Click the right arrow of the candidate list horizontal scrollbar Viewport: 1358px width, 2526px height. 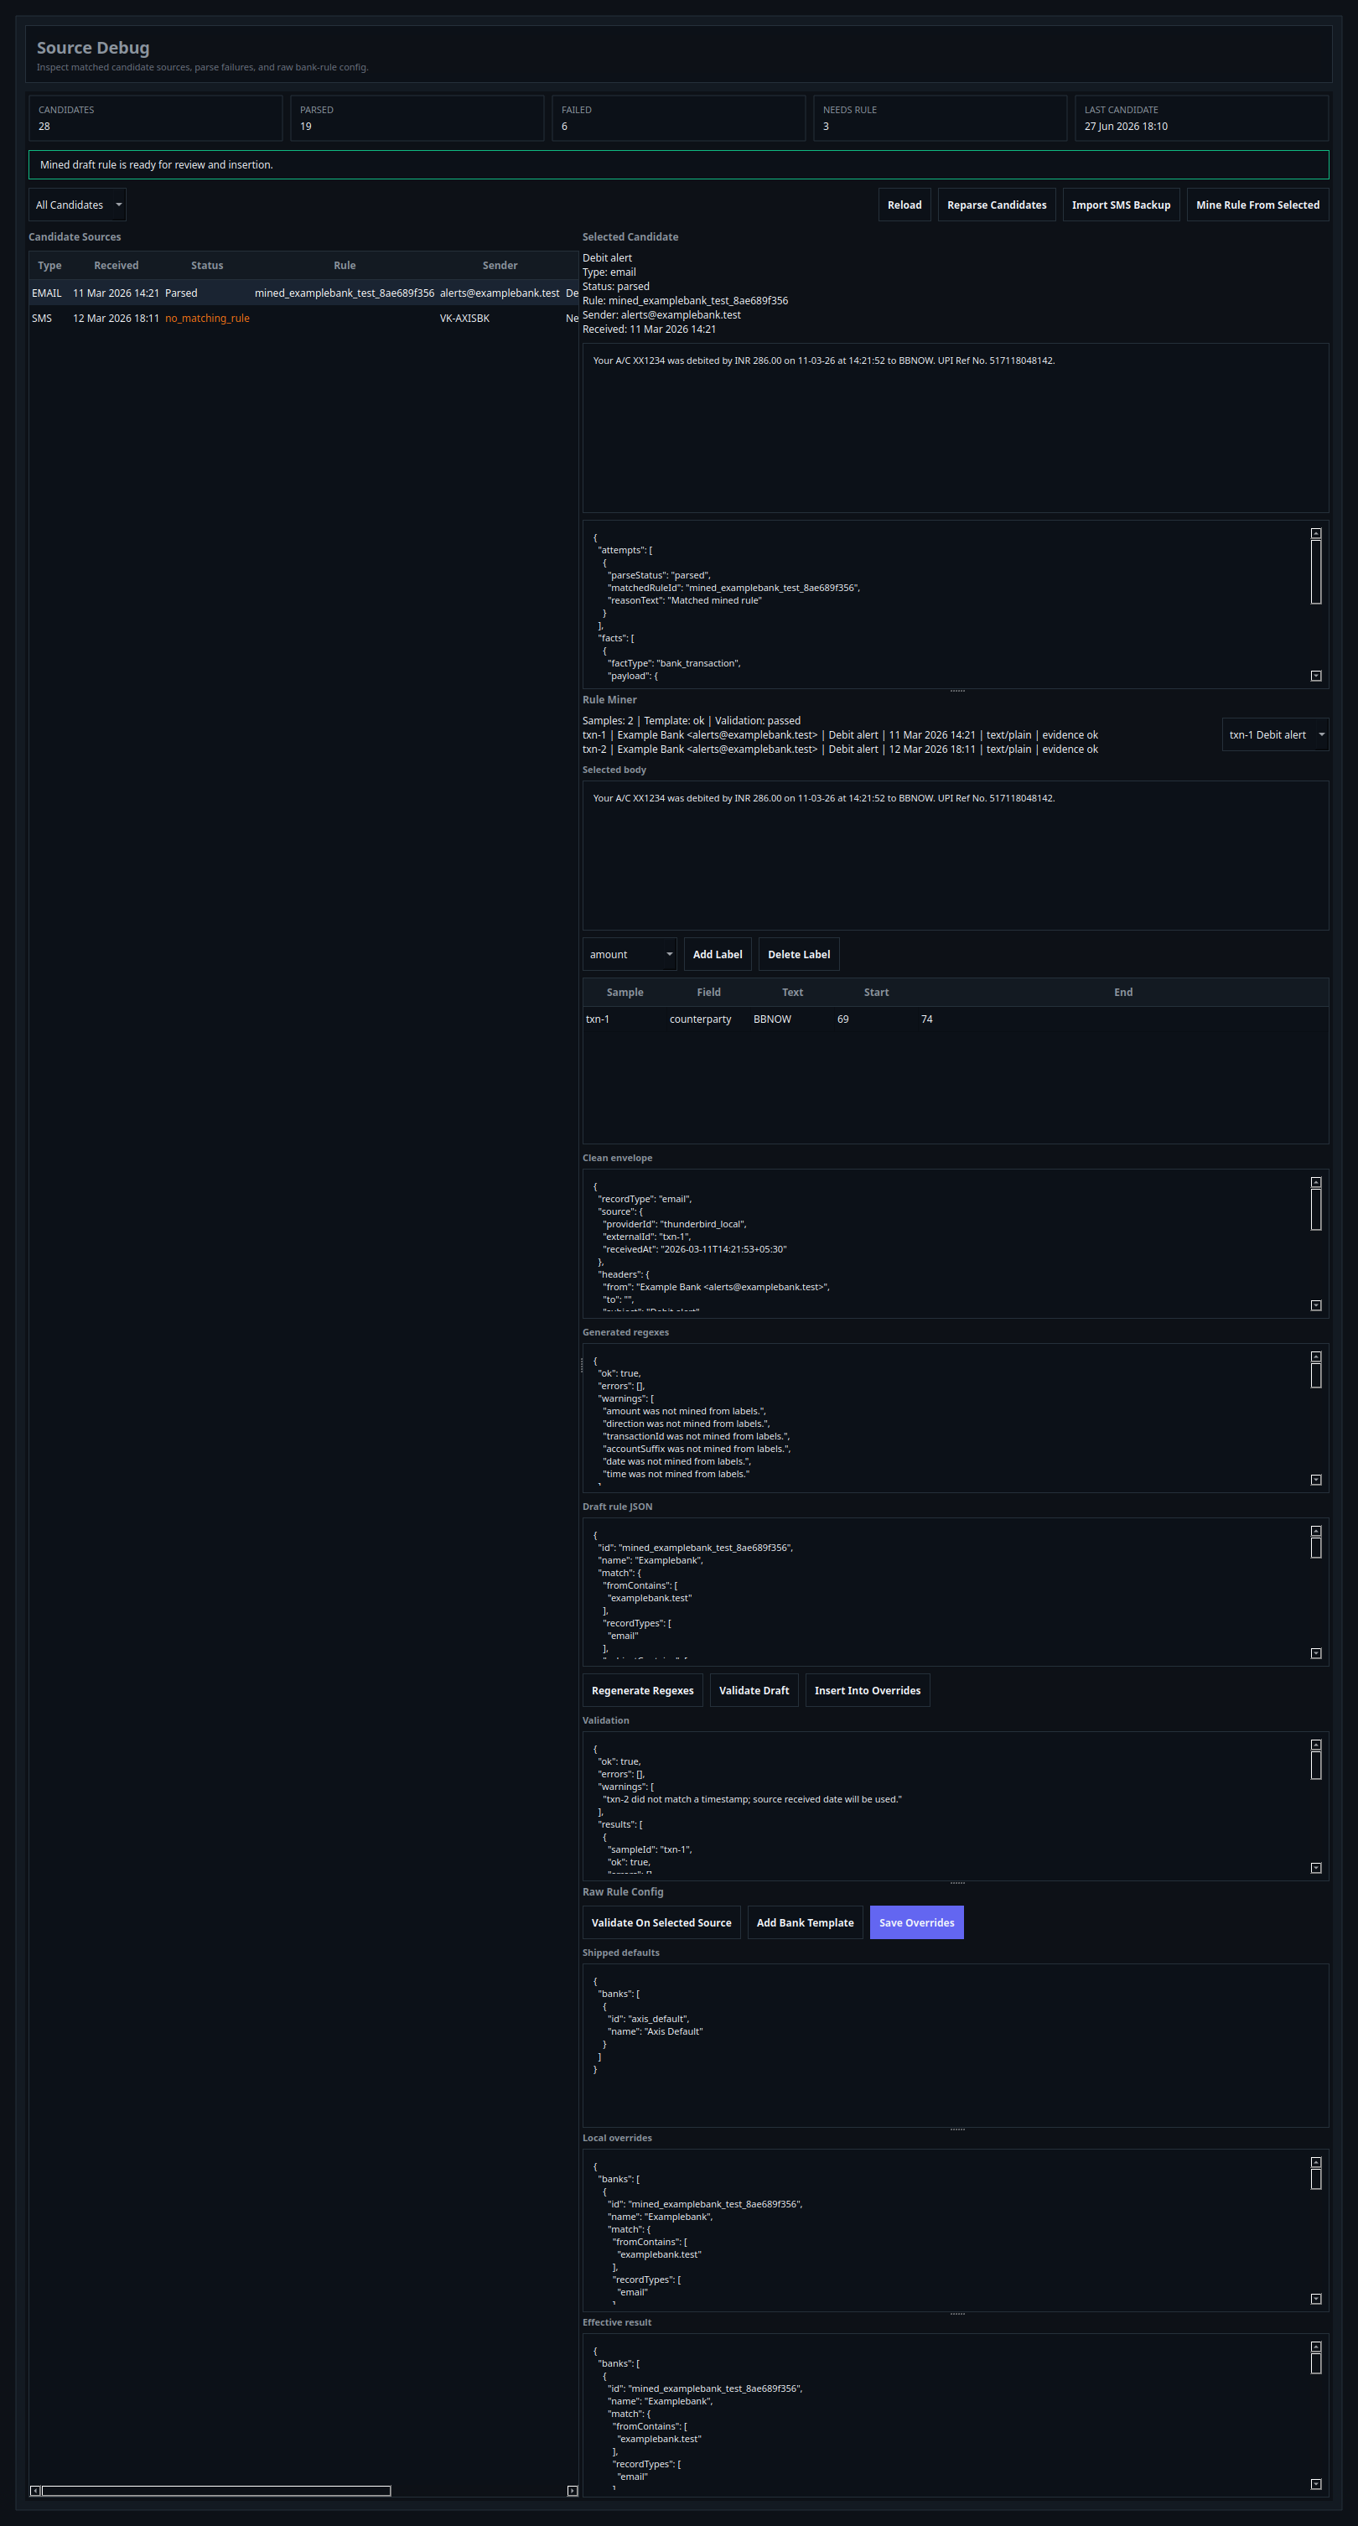pos(573,2492)
